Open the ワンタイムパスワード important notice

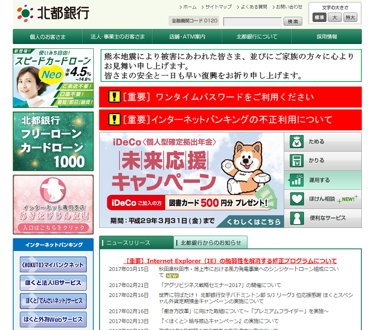tap(230, 97)
